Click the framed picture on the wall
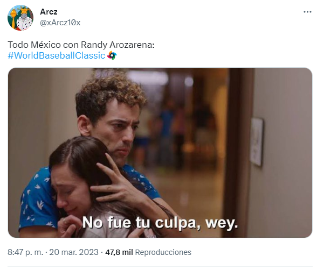This screenshot has width=317, height=270. click(257, 142)
